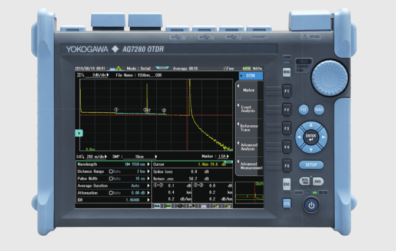Tap the REAL status icon at screen bottom
This screenshot has width=396, height=251.
coord(157,206)
